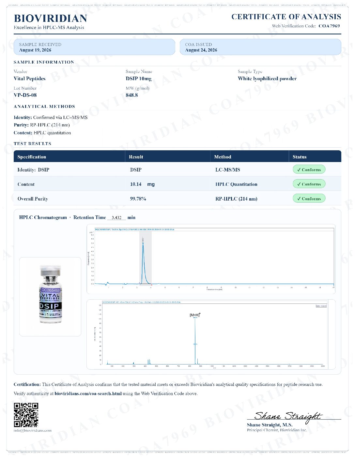Click the HPLC Quantitation method cell
The image size is (355, 459).
pos(236,184)
